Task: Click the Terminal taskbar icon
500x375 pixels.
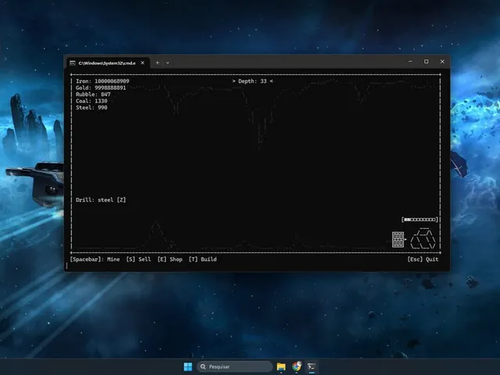Action: [312, 366]
